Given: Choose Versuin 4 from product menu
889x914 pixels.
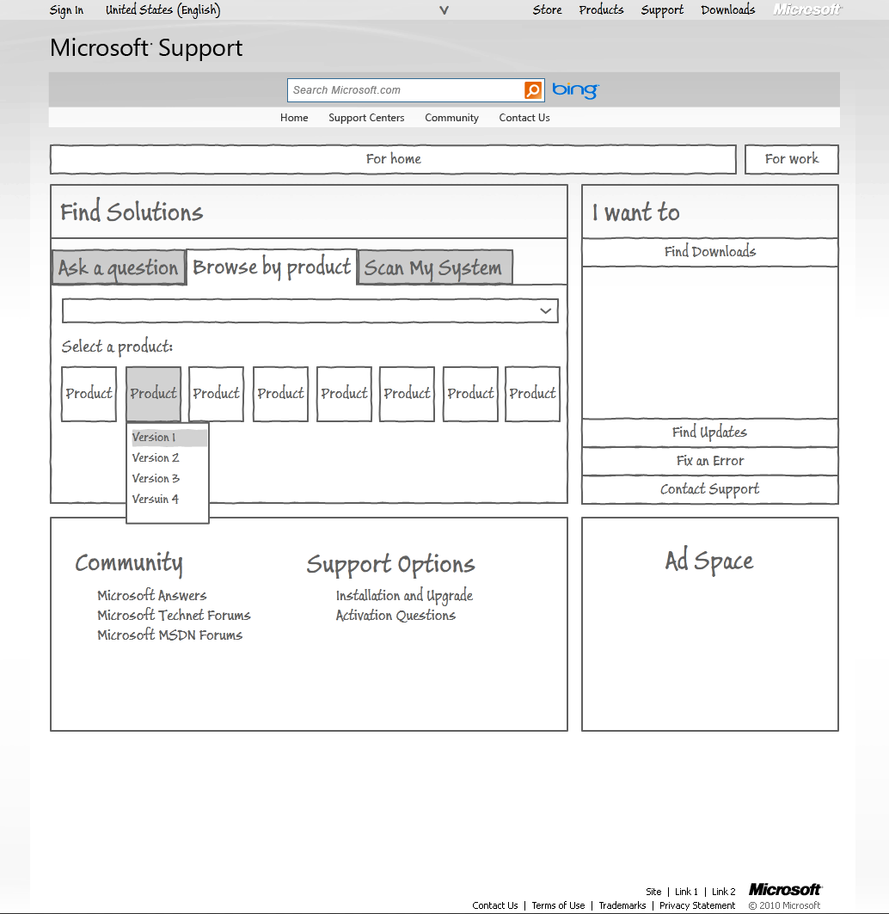Looking at the screenshot, I should pos(155,500).
